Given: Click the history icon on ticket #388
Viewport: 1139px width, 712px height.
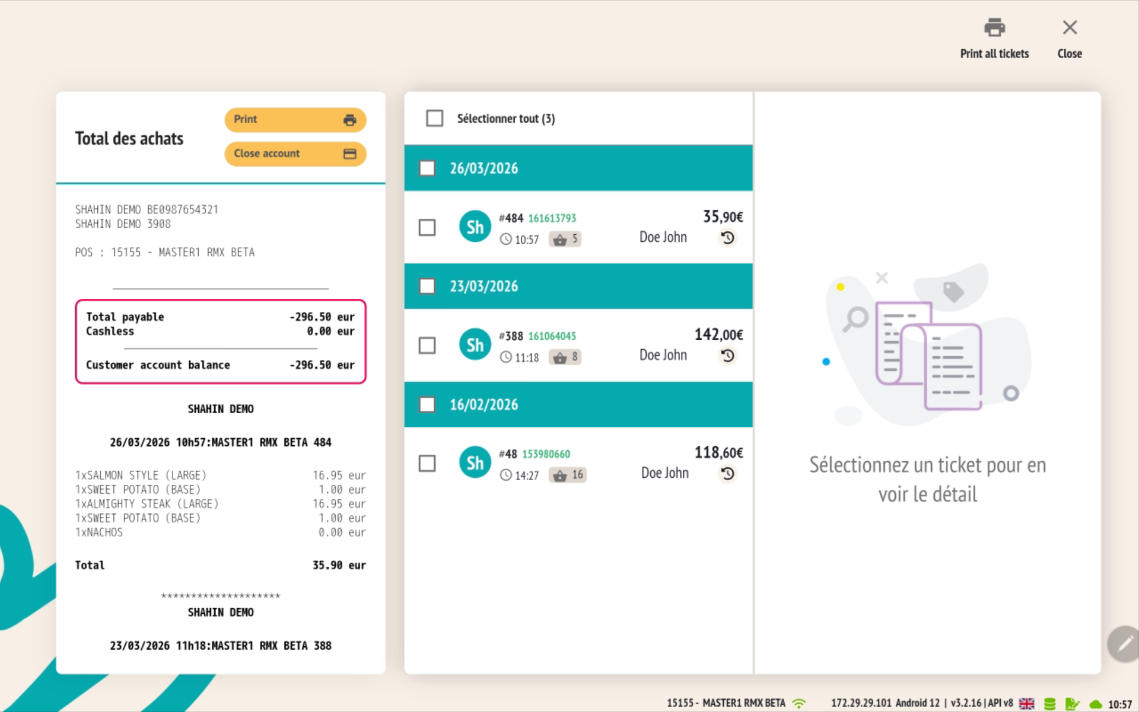Looking at the screenshot, I should tap(728, 356).
